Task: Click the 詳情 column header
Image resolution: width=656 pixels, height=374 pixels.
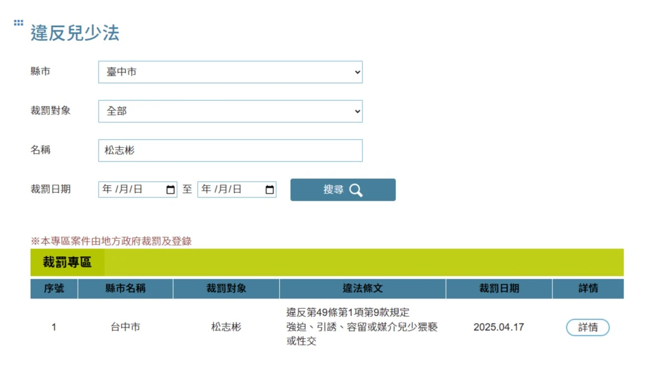Action: 588,289
